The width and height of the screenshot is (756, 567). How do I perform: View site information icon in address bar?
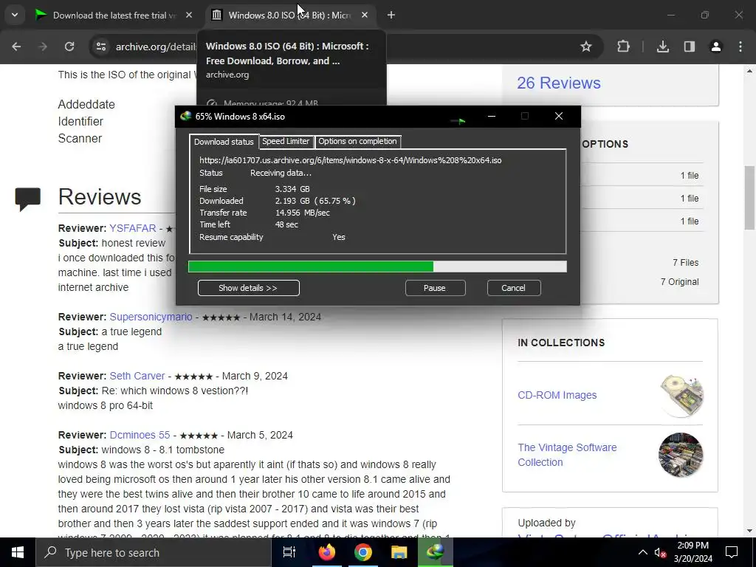(x=100, y=47)
